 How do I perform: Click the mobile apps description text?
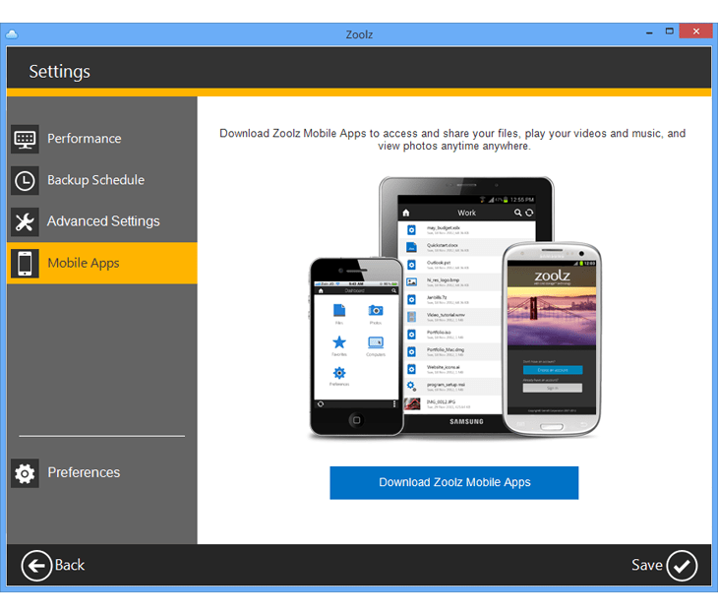pos(452,140)
